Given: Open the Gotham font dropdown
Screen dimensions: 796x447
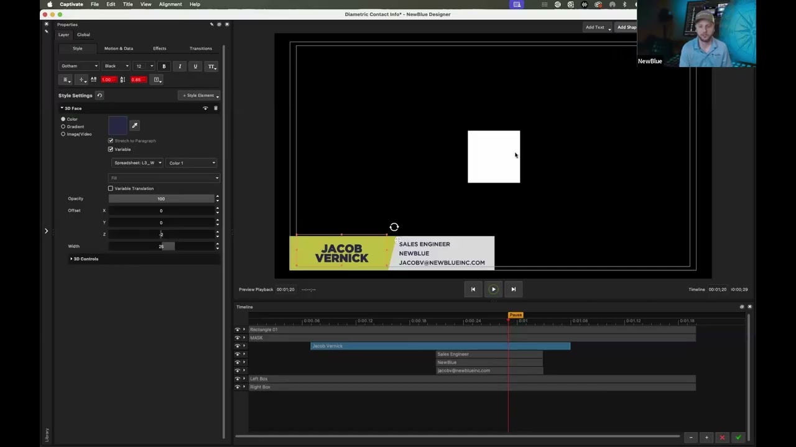Looking at the screenshot, I should [x=79, y=66].
